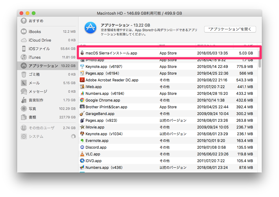Select the メール stamp icon
The height and width of the screenshot is (197, 279).
tap(24, 83)
